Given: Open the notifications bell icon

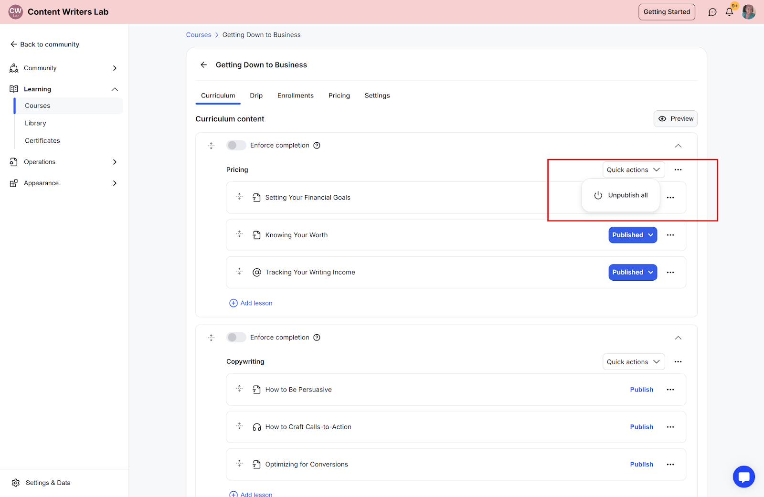Looking at the screenshot, I should tap(729, 12).
